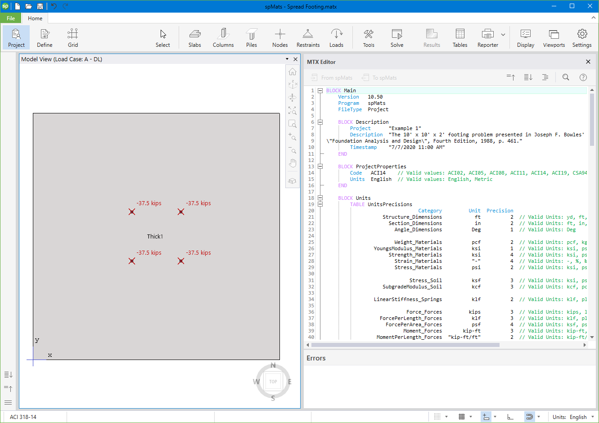The width and height of the screenshot is (599, 423).
Task: Click the Open folder icon in title bar
Action: click(x=28, y=6)
